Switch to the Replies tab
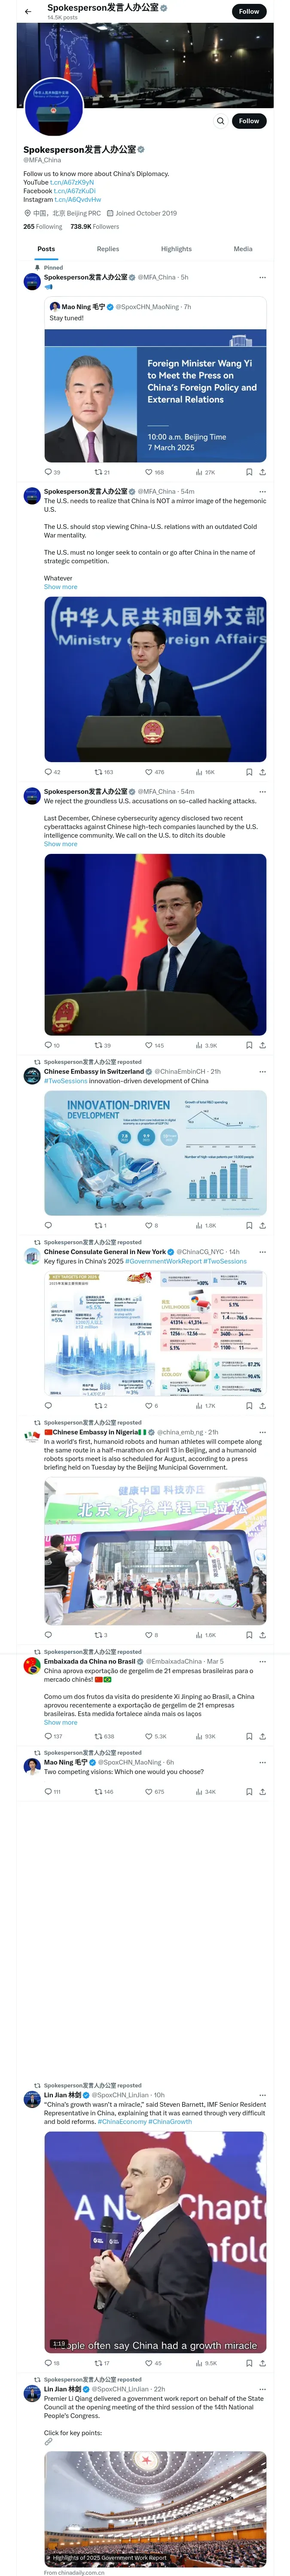The width and height of the screenshot is (290, 2576). pos(108,249)
